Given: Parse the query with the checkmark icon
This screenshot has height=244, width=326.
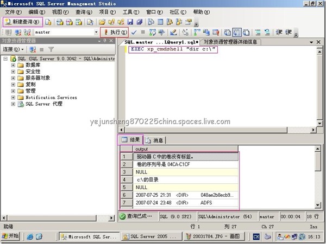Looking at the screenshot, I should pyautogui.click(x=134, y=33).
